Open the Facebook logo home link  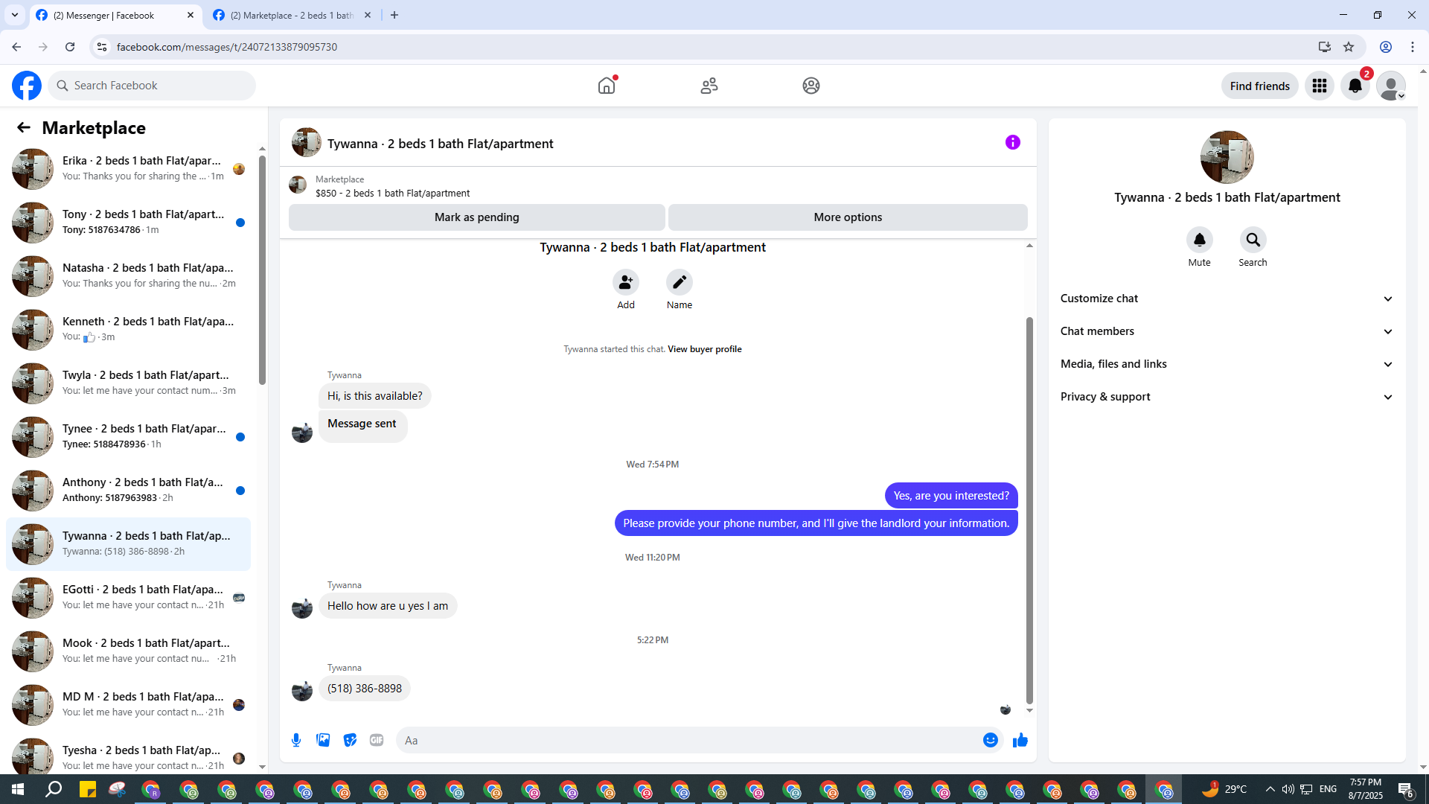[x=27, y=86]
